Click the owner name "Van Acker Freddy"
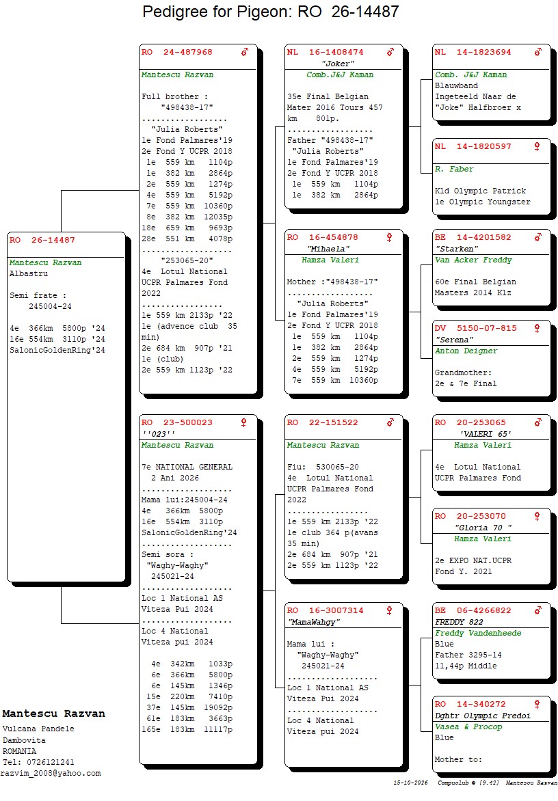This screenshot has width=558, height=801. click(x=473, y=260)
